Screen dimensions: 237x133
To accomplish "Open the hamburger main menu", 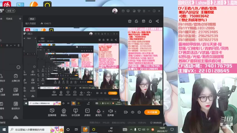I will point(144,11).
